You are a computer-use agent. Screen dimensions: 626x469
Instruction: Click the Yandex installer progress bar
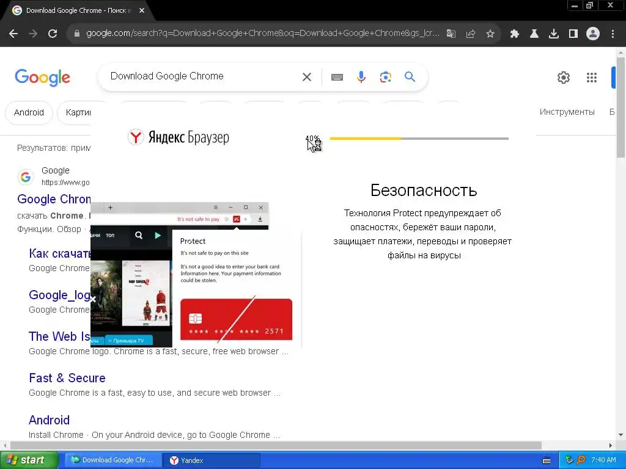tap(419, 139)
